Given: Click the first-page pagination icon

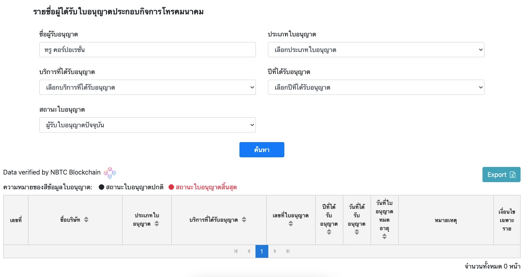Looking at the screenshot, I should pos(236,251).
